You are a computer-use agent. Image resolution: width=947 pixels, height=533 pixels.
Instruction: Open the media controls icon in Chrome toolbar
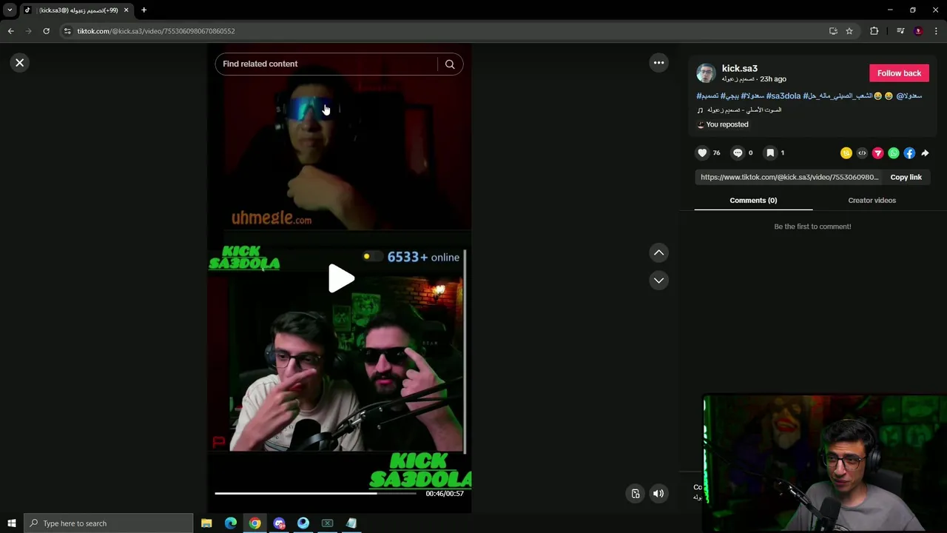(x=900, y=31)
